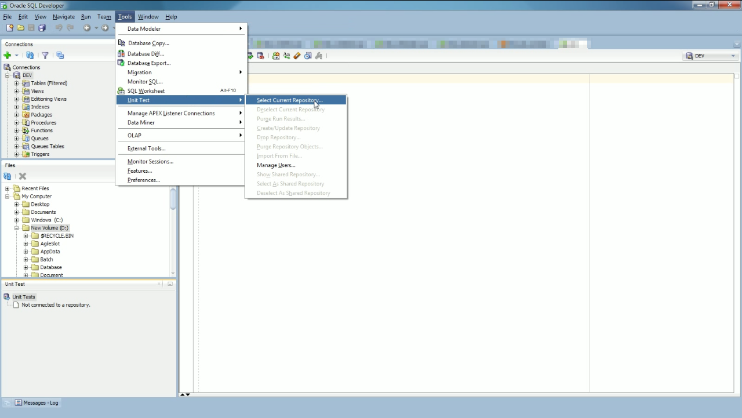Click the Clear eraser icon in worksheet toolbar
Image resolution: width=742 pixels, height=418 pixels.
(x=297, y=56)
